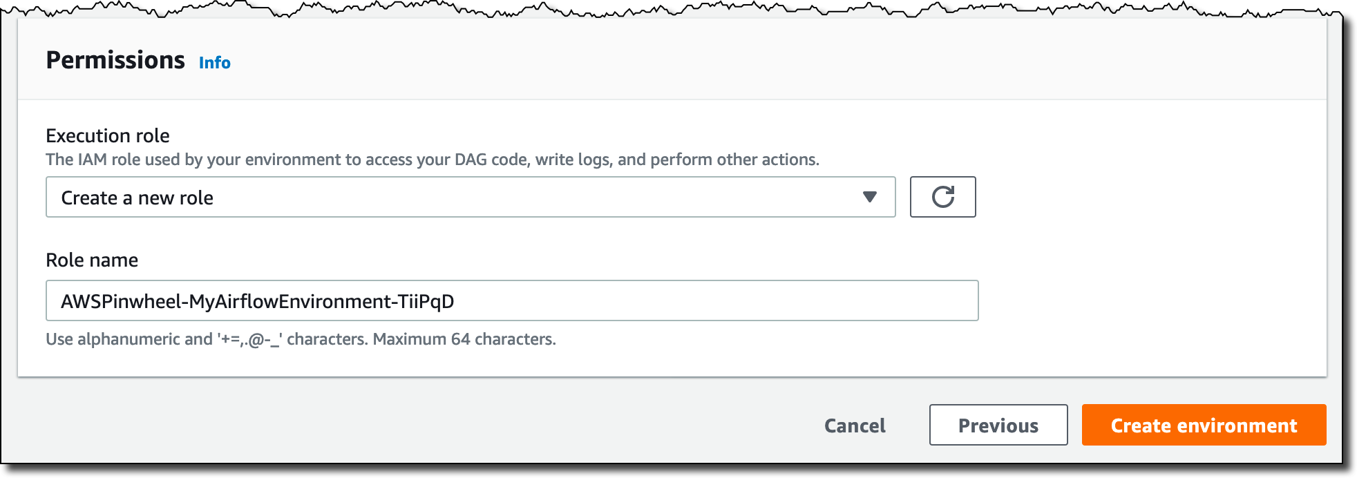Select the 'Create a new role' option text

click(137, 198)
